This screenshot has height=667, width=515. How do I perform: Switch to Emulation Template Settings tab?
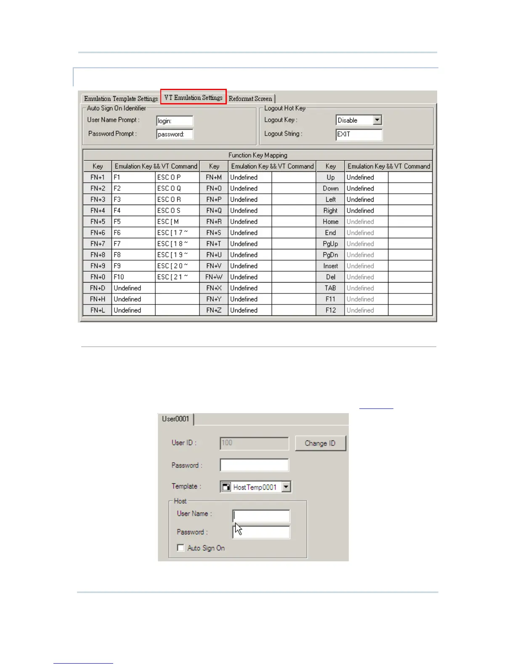pyautogui.click(x=121, y=99)
